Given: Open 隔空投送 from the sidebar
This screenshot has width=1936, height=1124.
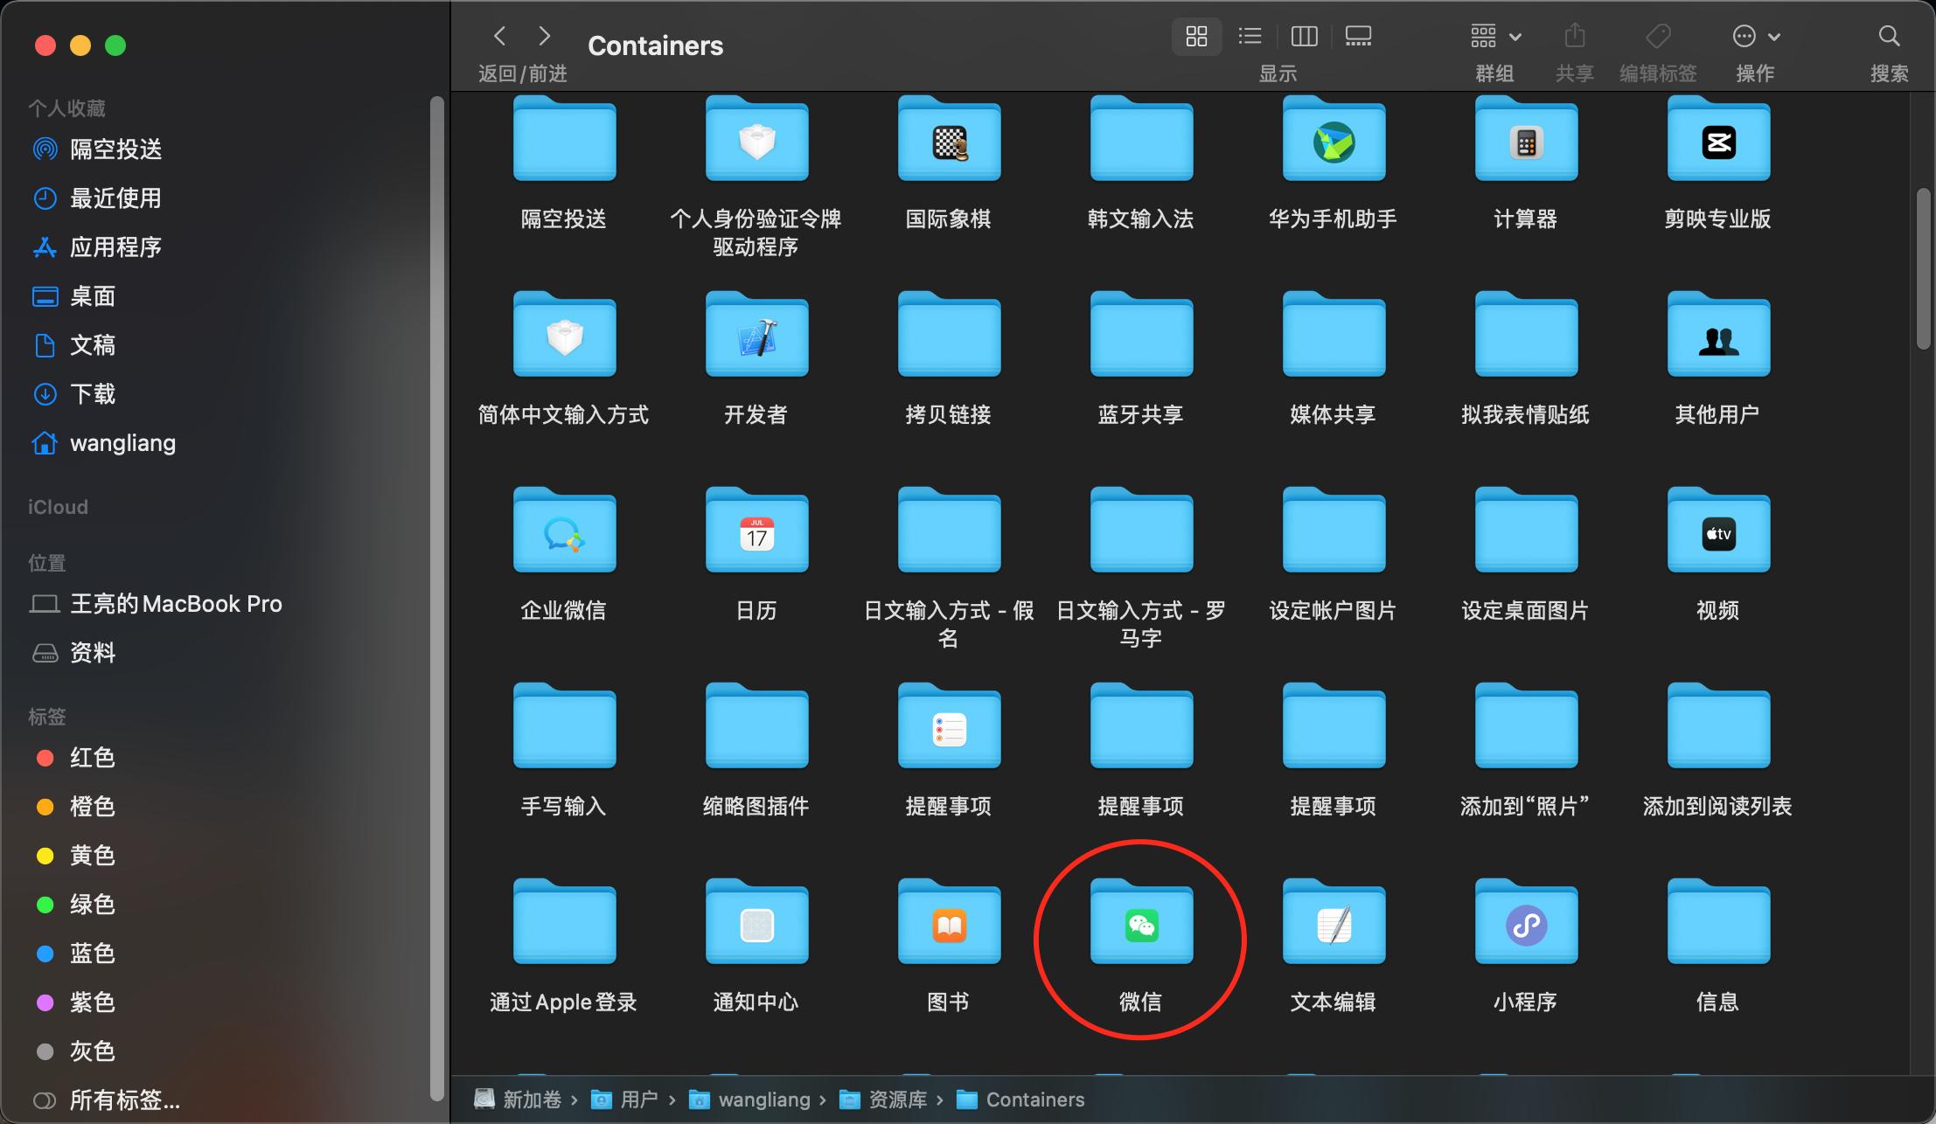Looking at the screenshot, I should [115, 149].
